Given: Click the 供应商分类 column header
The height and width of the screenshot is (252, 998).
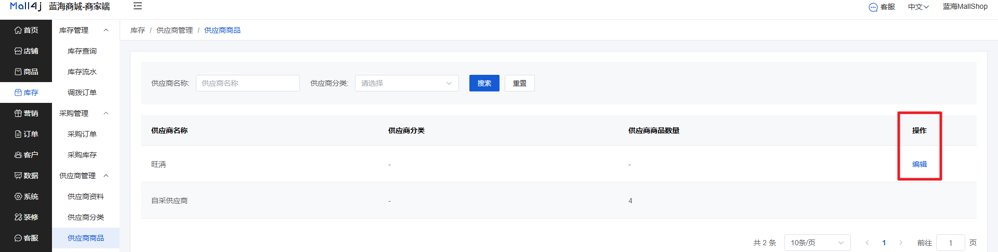Looking at the screenshot, I should pos(406,130).
